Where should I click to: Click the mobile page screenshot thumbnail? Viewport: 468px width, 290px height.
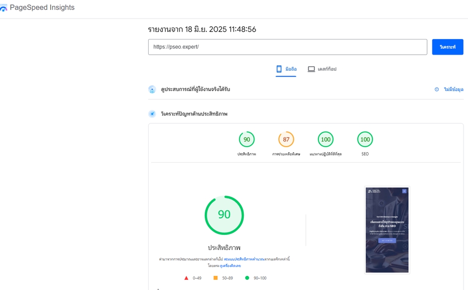(388, 230)
